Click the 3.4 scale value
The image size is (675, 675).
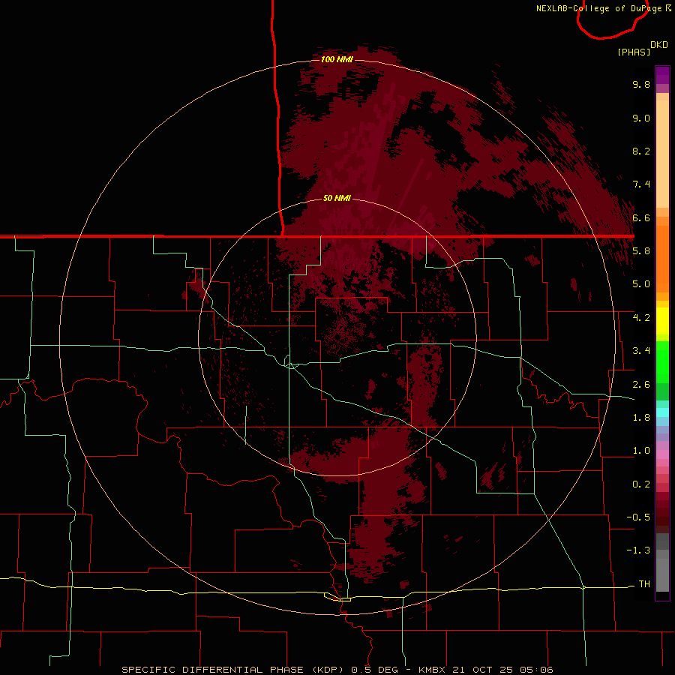[x=641, y=351]
